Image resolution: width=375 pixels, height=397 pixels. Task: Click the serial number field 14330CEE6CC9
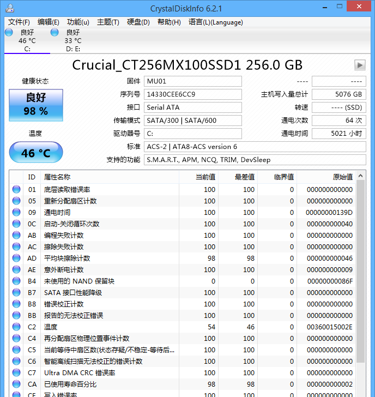pyautogui.click(x=193, y=94)
